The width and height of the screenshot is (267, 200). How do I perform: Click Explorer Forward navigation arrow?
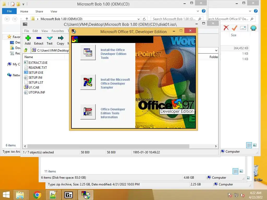[x=15, y=19]
